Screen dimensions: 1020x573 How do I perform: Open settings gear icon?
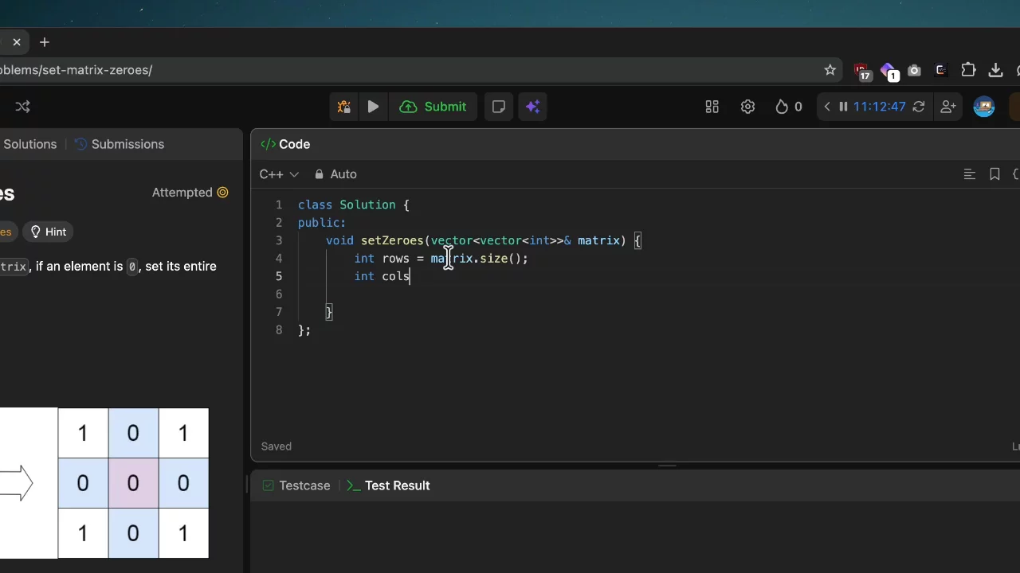click(747, 107)
